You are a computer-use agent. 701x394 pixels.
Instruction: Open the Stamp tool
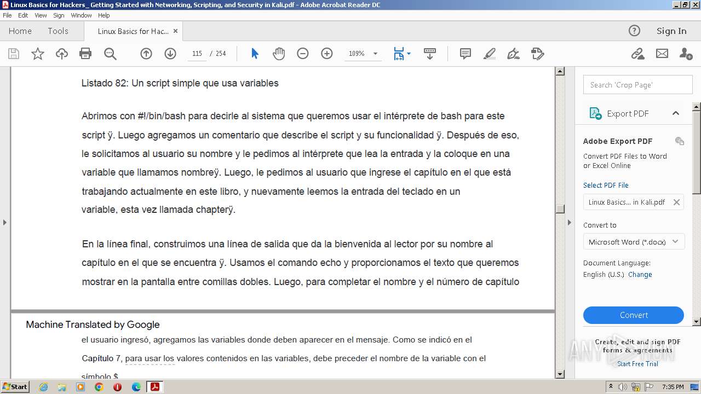[x=537, y=54]
